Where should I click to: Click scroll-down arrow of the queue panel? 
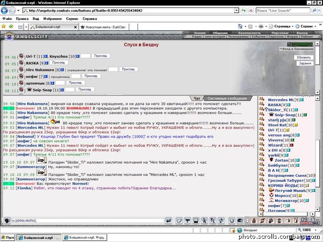click(x=318, y=92)
